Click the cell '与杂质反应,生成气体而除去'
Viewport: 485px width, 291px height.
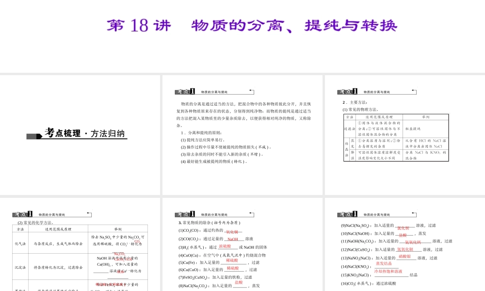point(58,243)
